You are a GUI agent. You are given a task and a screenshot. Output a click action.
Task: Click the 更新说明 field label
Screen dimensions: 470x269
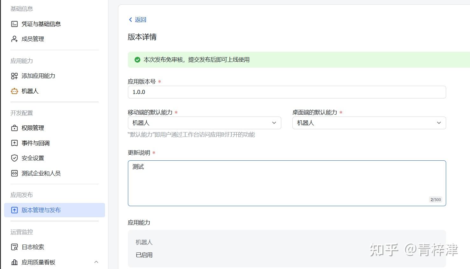pos(139,153)
